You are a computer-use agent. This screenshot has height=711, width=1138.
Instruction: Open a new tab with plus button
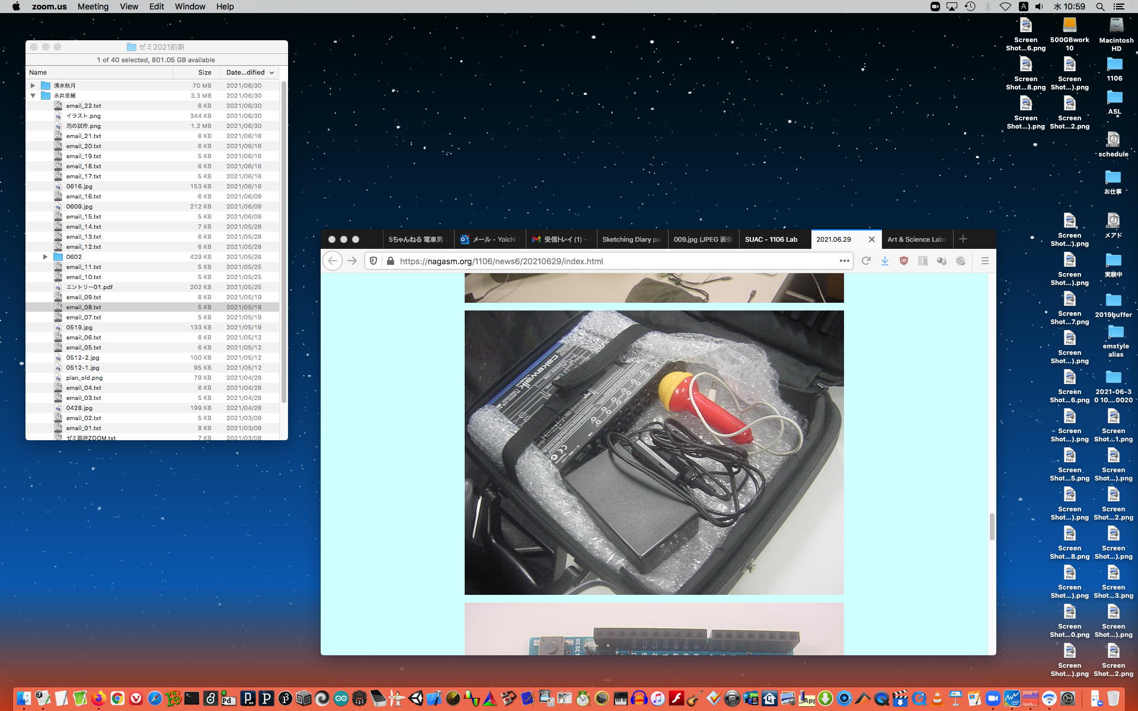coord(963,239)
